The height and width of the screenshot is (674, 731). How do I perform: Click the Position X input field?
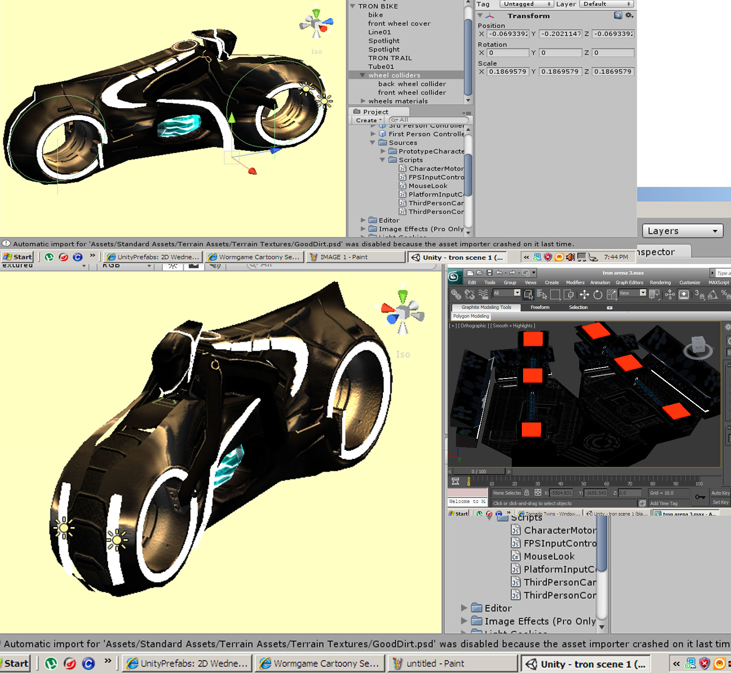coord(508,34)
